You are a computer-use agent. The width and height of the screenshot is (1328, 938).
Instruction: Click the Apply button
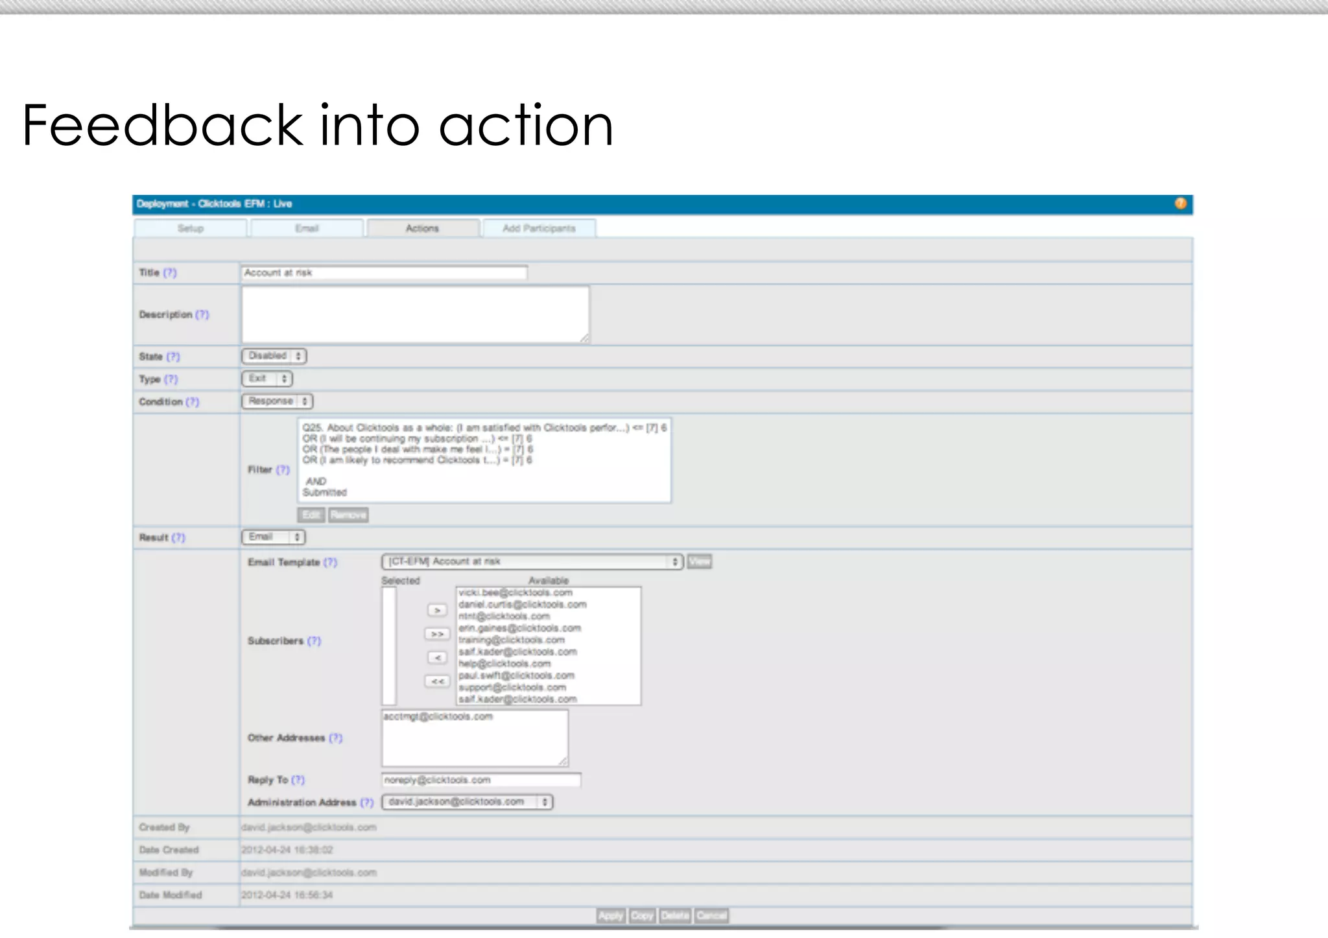coord(611,915)
